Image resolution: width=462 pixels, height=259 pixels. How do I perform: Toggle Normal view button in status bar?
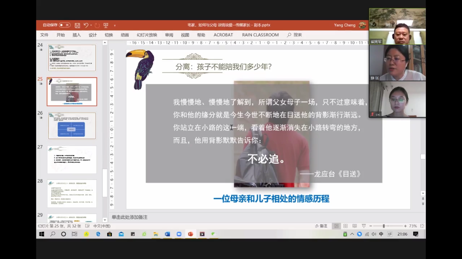336,226
